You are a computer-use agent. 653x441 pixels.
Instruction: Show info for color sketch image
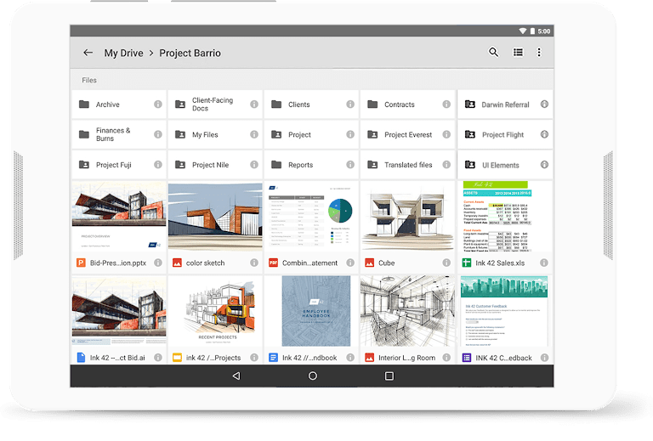pos(254,263)
